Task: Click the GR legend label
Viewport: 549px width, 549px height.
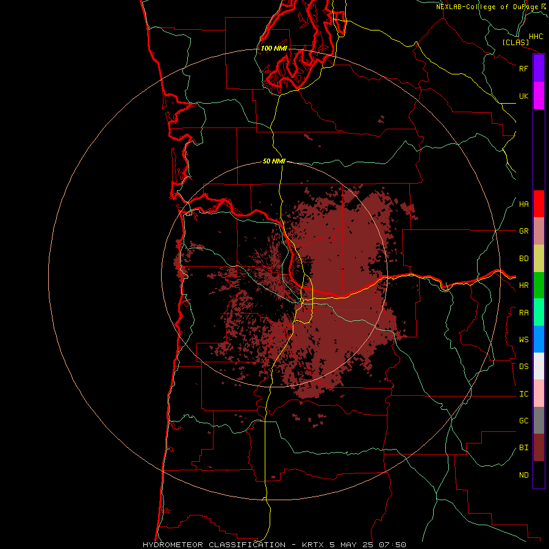Action: point(523,231)
